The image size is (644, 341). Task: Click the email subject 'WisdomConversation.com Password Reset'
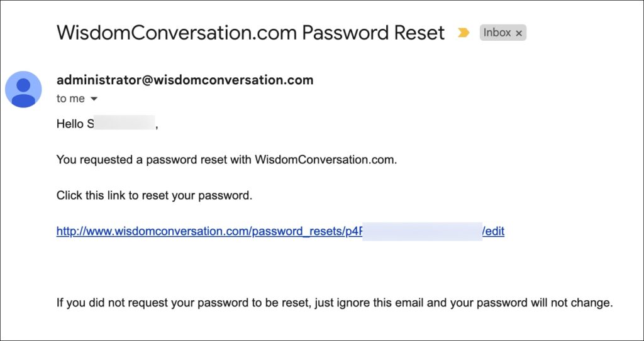[x=250, y=33]
